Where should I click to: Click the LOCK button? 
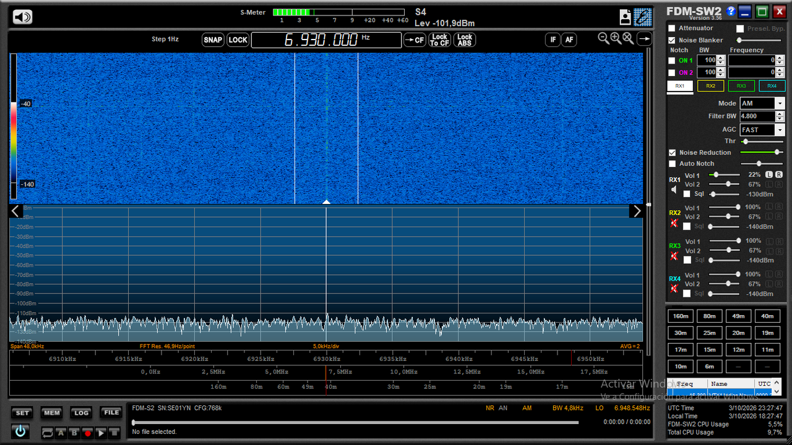click(238, 40)
